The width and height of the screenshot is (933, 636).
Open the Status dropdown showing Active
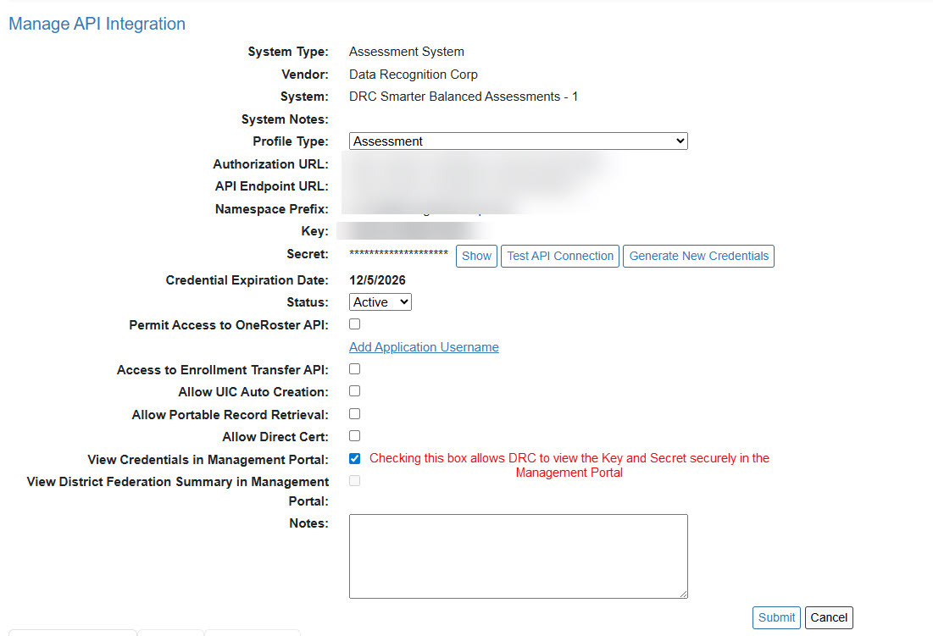click(x=380, y=301)
